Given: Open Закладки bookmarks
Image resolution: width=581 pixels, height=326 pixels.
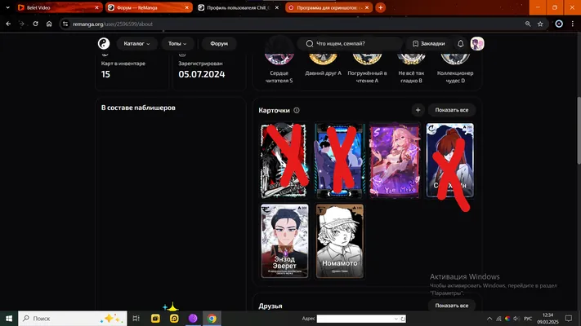Looking at the screenshot, I should (x=428, y=44).
